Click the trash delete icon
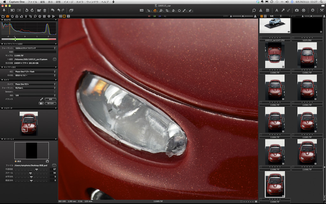The height and width of the screenshot is (204, 326). click(45, 11)
